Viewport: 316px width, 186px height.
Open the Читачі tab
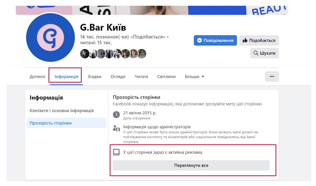tap(141, 77)
